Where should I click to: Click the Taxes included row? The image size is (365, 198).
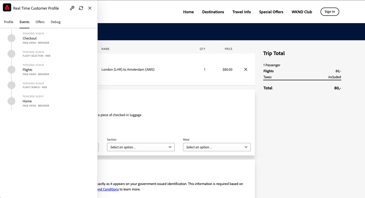coord(302,77)
